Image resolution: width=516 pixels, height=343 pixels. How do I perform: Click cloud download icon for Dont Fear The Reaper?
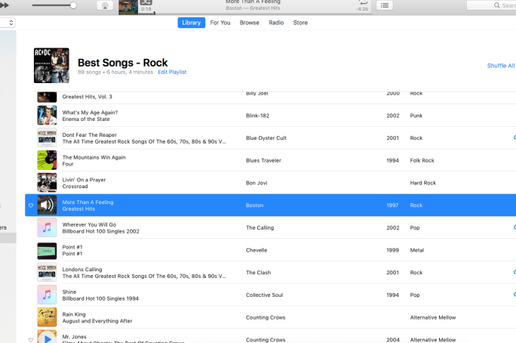514,138
